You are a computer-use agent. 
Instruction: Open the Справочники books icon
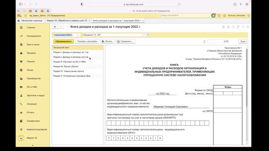point(21,121)
